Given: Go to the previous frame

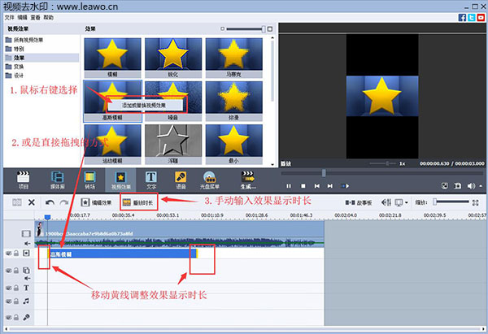Looking at the screenshot, I should pyautogui.click(x=317, y=185).
